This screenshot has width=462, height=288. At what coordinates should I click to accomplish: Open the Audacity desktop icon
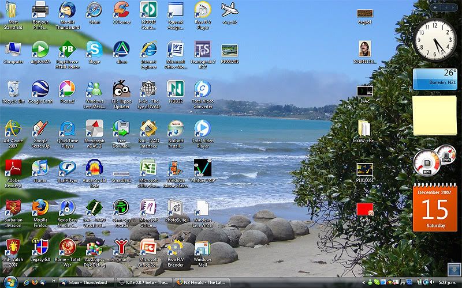point(94,168)
